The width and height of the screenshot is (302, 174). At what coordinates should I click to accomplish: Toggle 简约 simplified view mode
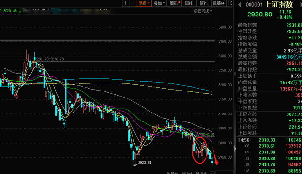(203, 3)
